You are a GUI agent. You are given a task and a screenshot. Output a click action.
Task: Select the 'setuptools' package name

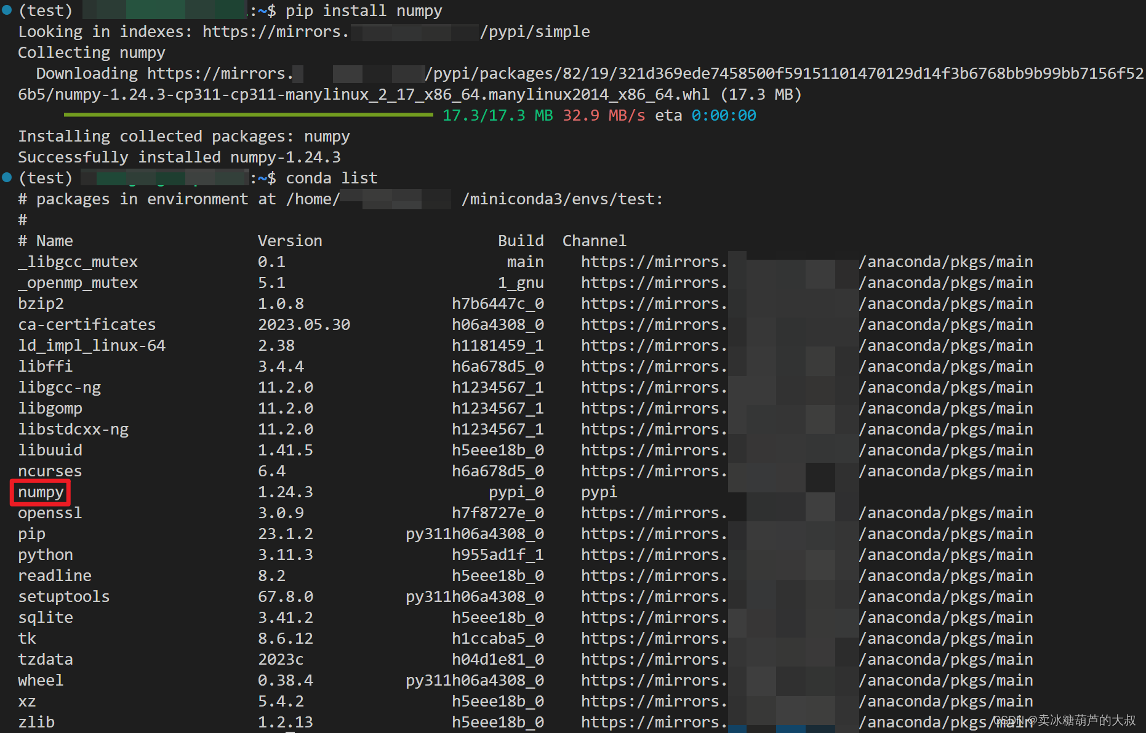64,597
